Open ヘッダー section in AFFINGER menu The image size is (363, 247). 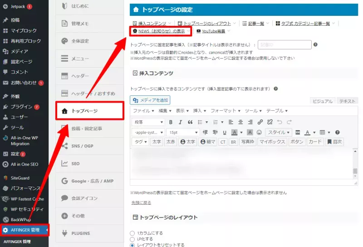pyautogui.click(x=89, y=76)
